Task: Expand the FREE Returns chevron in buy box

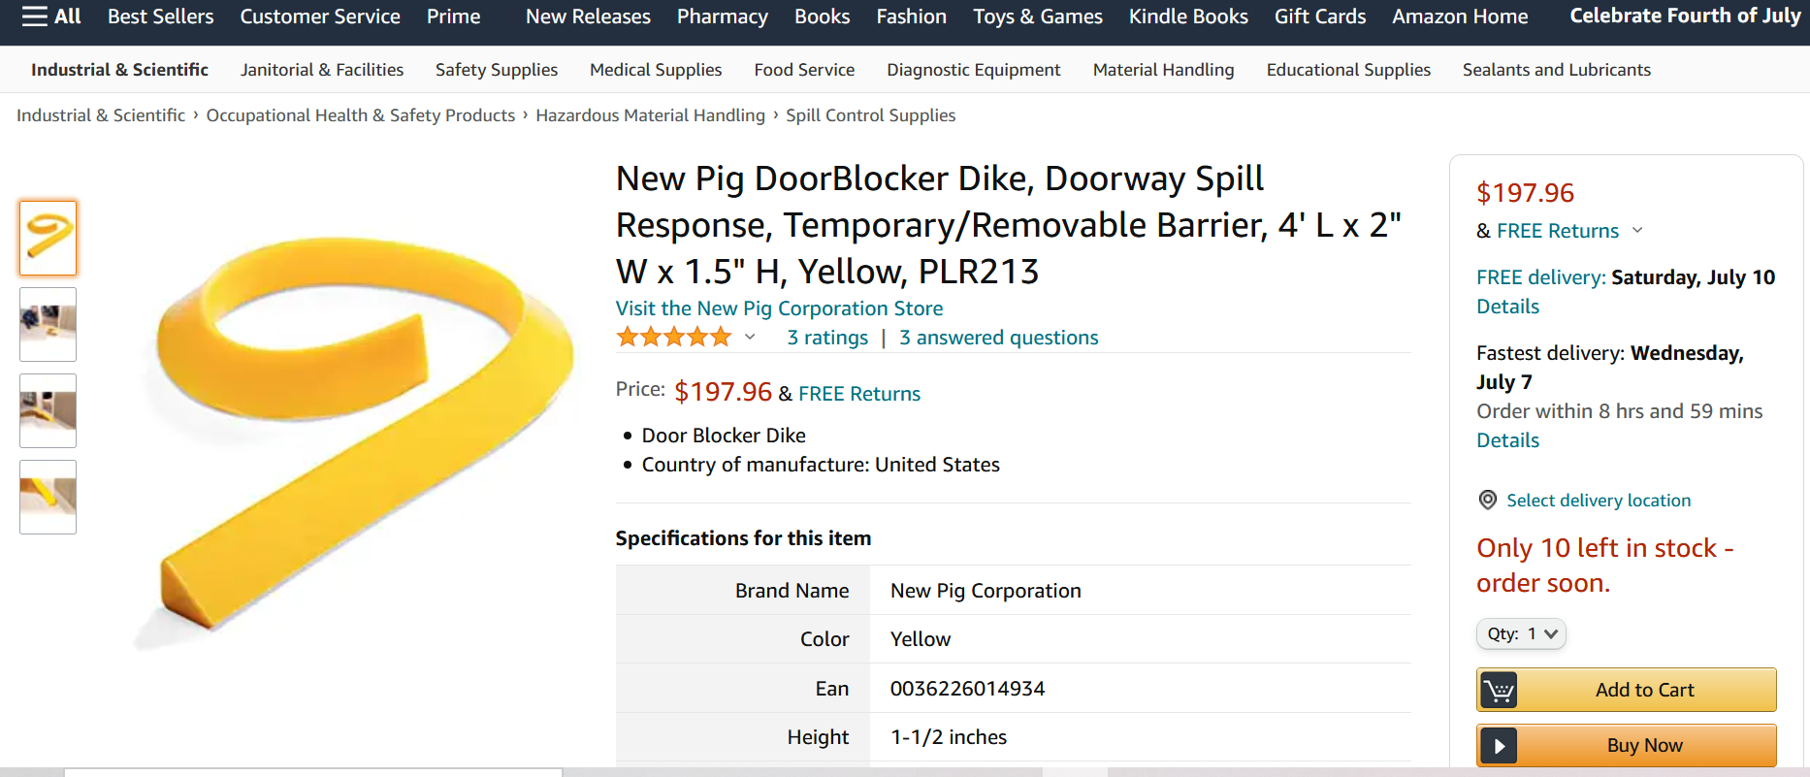Action: 1637,230
